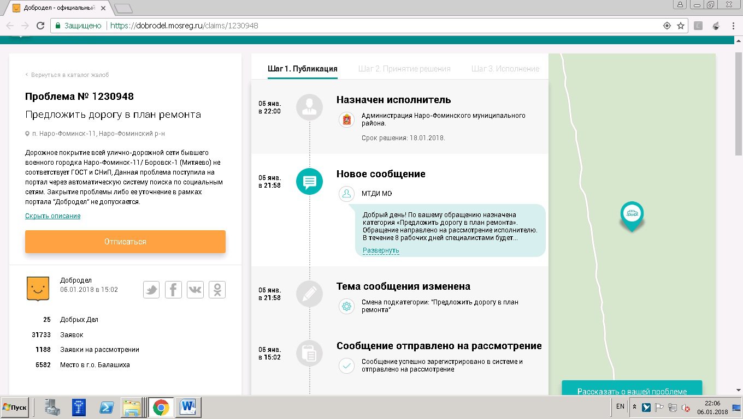Screen dimensions: 743x419
Task: Click the Chrome icon in taskbar
Action: 161,407
